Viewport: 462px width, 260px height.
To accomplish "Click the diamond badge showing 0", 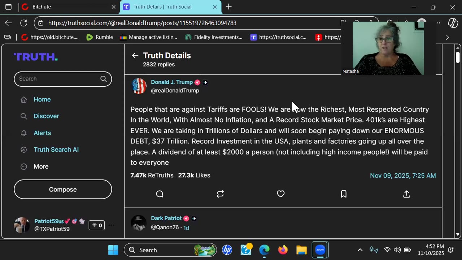I will pyautogui.click(x=97, y=225).
